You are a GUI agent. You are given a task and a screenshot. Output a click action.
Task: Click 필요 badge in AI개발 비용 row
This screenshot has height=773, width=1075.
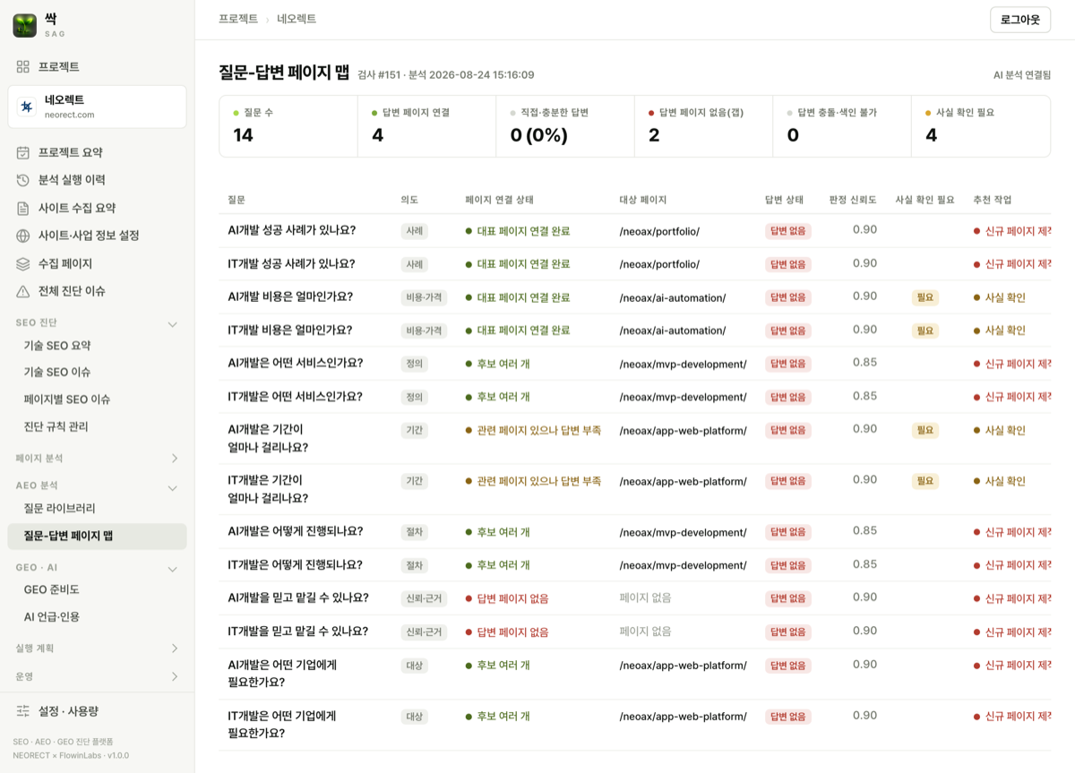coord(925,297)
